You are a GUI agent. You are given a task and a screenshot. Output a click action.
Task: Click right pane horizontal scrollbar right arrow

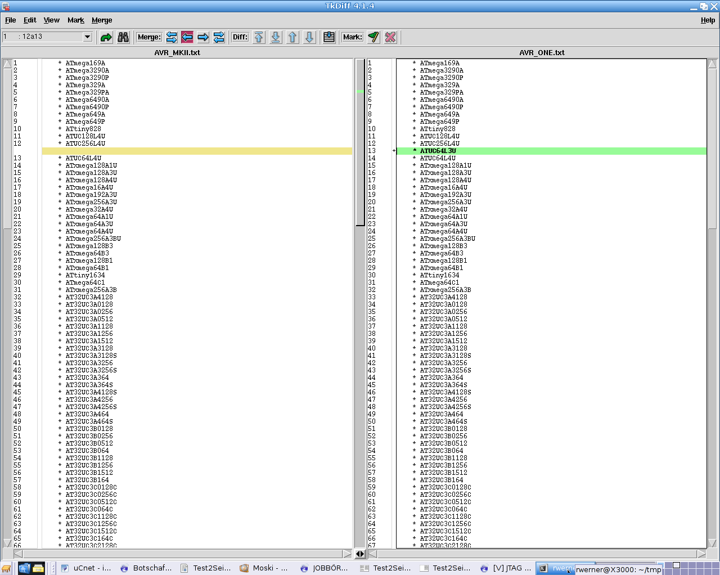click(x=701, y=554)
